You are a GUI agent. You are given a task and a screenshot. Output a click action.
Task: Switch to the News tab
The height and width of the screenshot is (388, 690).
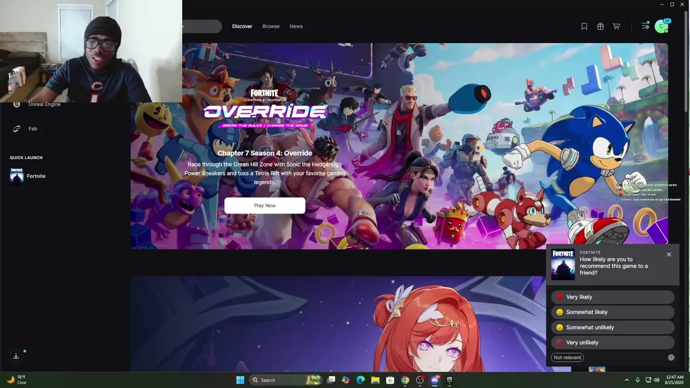click(x=296, y=26)
